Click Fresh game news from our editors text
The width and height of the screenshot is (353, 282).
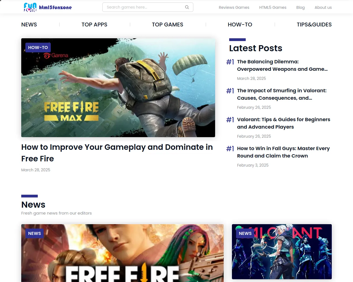tap(56, 213)
